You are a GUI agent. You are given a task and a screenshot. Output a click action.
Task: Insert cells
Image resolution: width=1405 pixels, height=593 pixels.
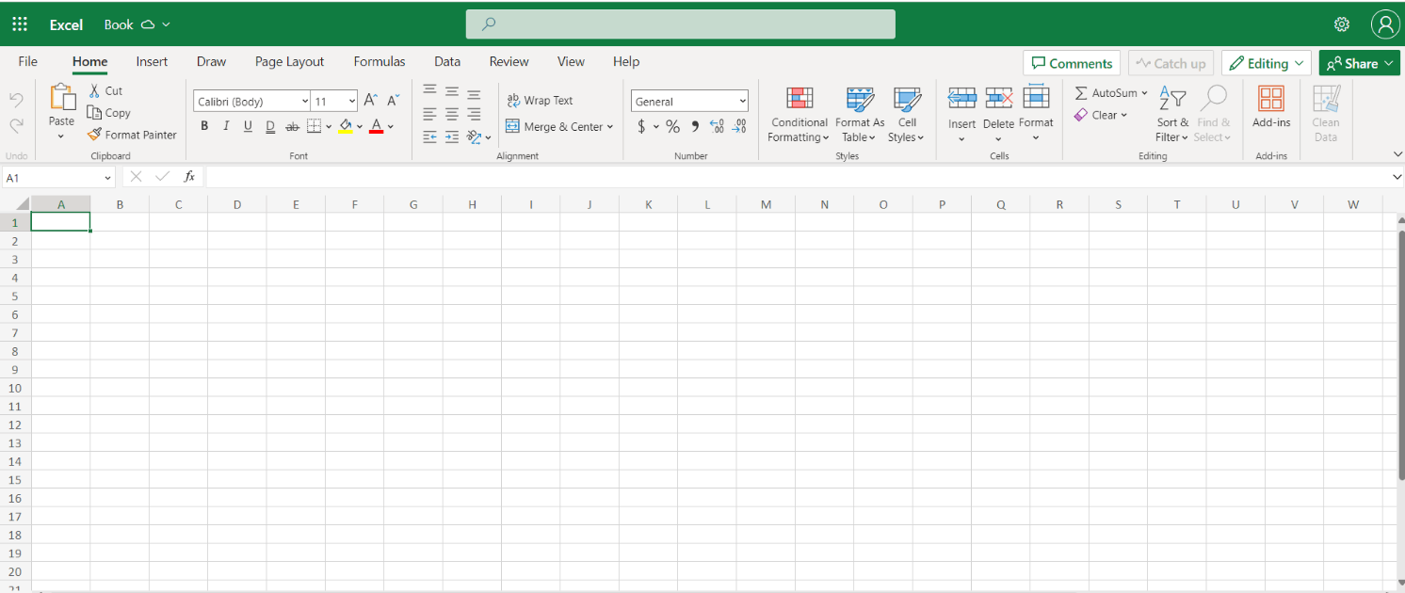tap(961, 115)
